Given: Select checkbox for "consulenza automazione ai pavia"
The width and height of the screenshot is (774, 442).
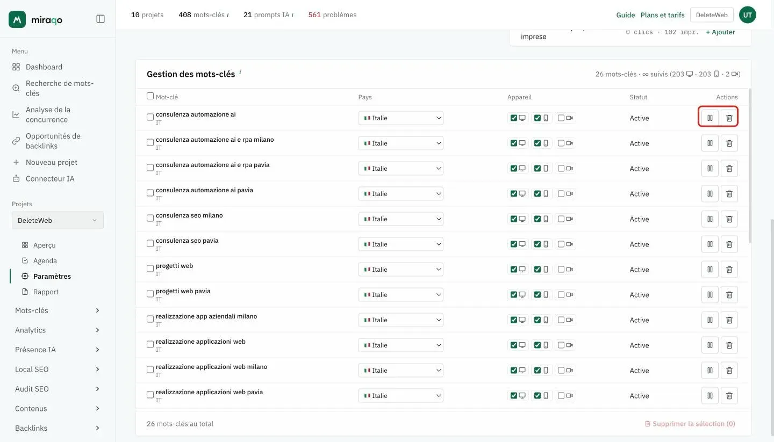Looking at the screenshot, I should pos(150,193).
